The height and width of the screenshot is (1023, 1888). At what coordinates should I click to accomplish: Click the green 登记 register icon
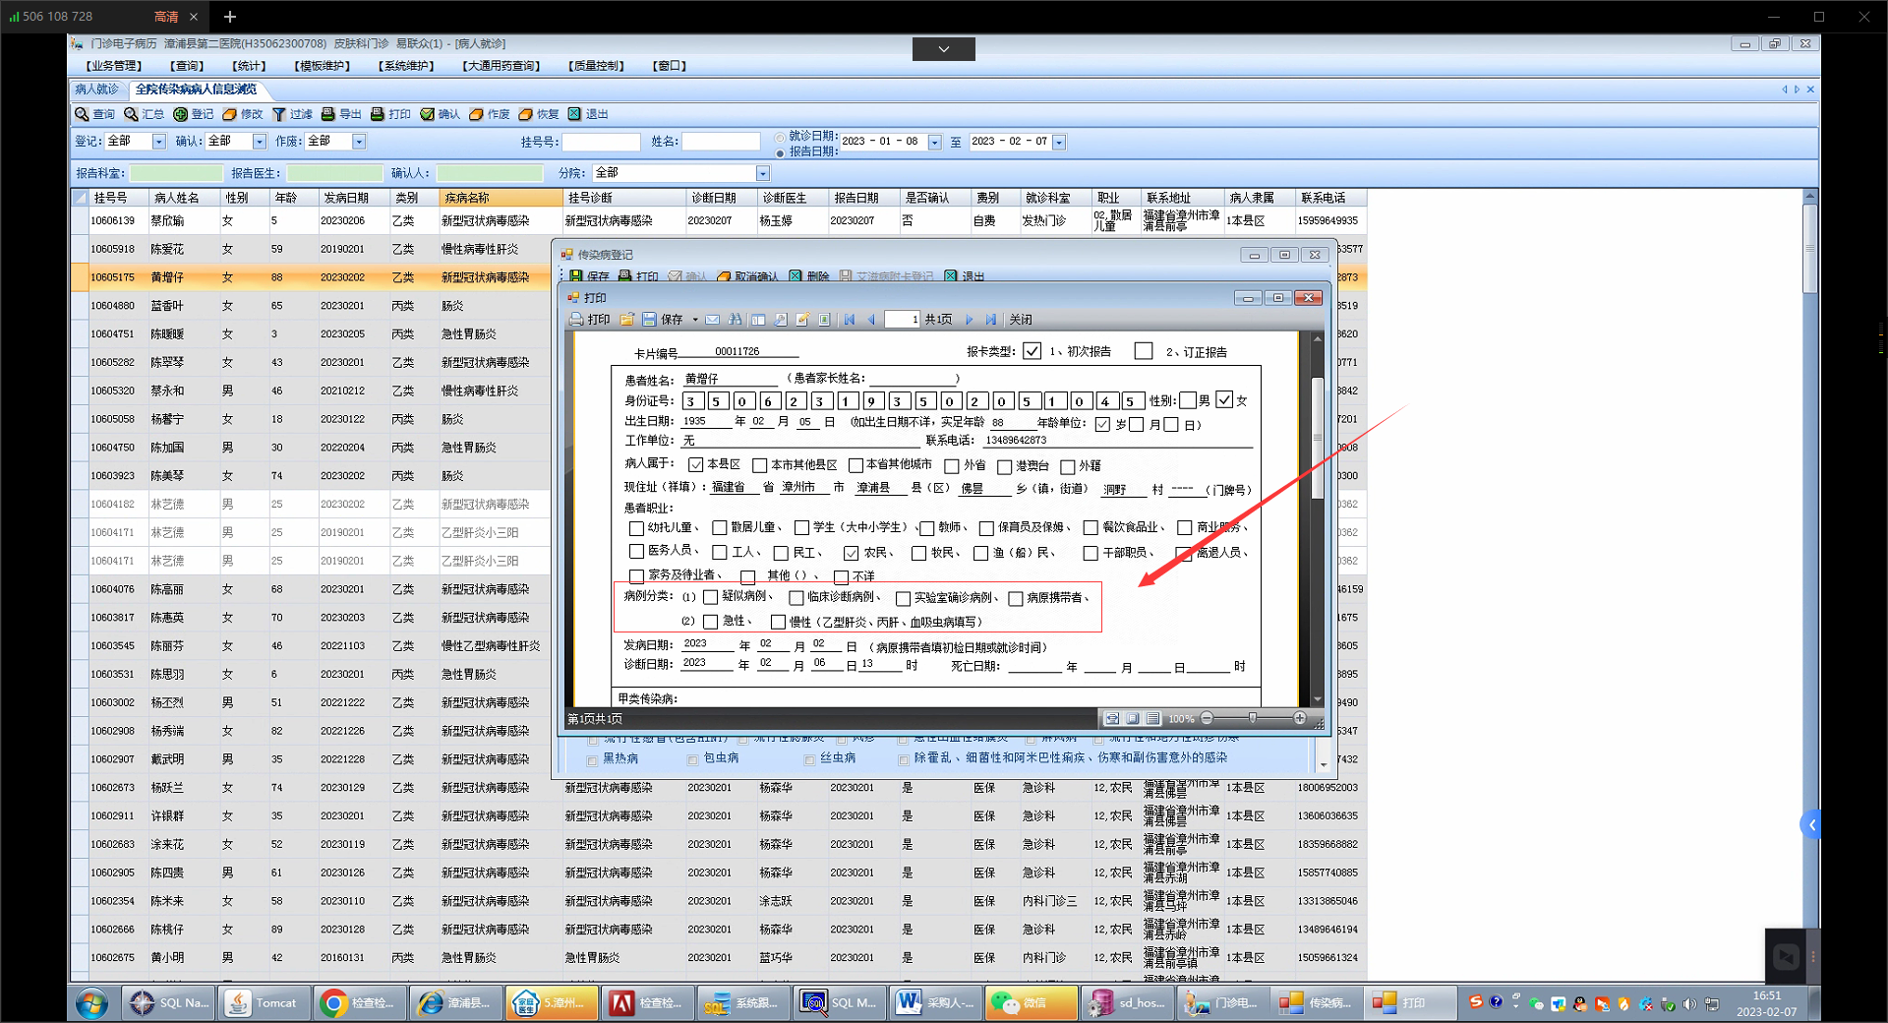pyautogui.click(x=180, y=114)
